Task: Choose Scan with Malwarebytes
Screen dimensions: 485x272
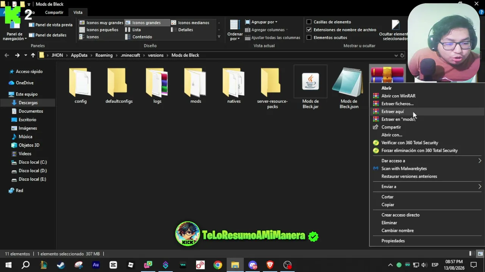Action: (427, 168)
